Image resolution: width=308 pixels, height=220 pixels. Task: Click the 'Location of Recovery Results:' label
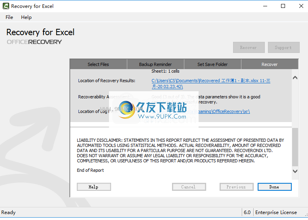coord(107,81)
